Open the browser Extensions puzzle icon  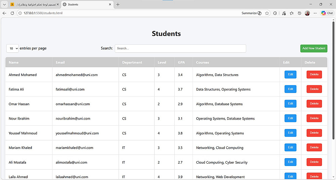[x=275, y=13]
